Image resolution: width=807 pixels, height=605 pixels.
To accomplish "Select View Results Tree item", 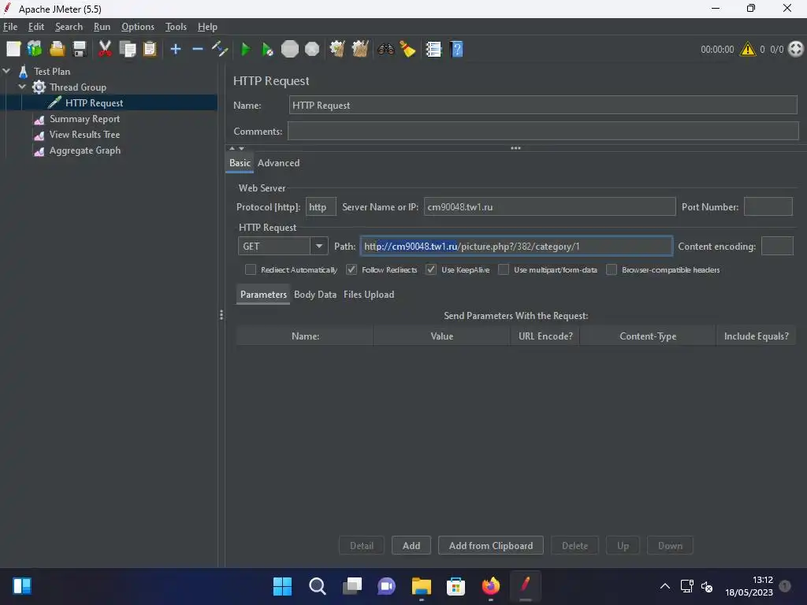I will pyautogui.click(x=84, y=135).
